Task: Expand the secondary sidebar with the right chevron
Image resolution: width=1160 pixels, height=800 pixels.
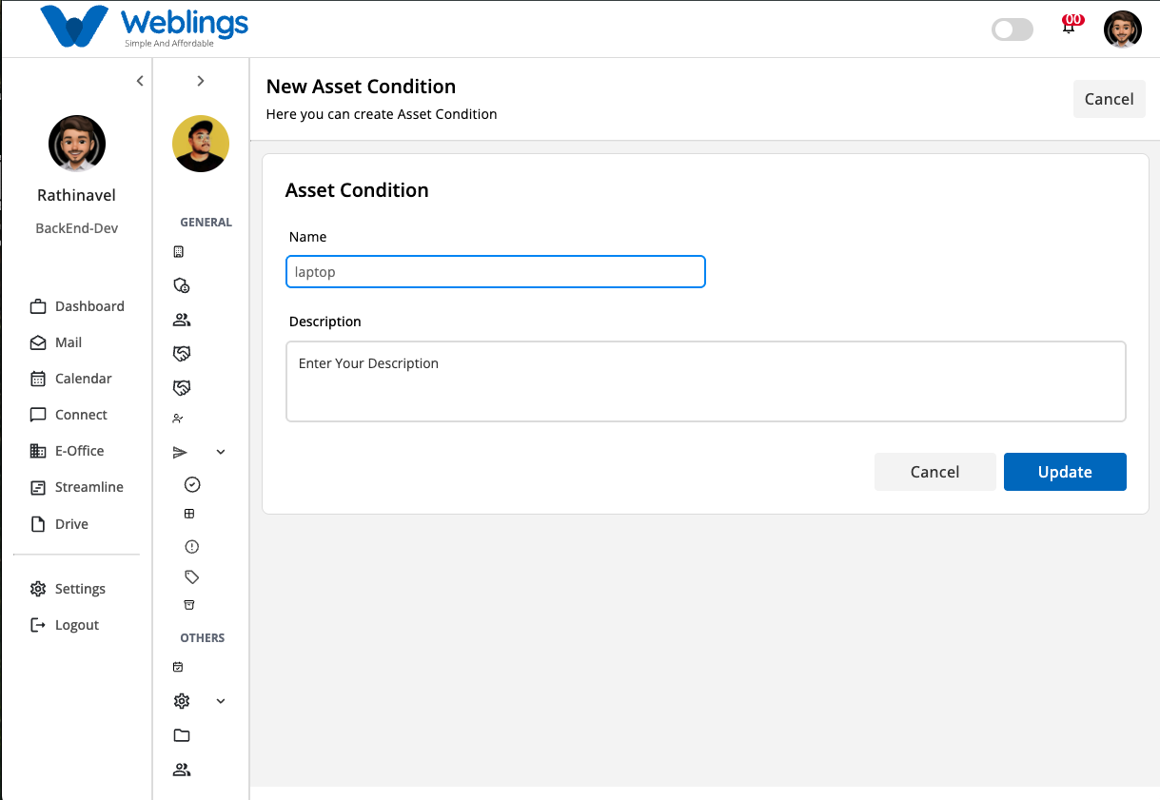Action: [x=201, y=81]
